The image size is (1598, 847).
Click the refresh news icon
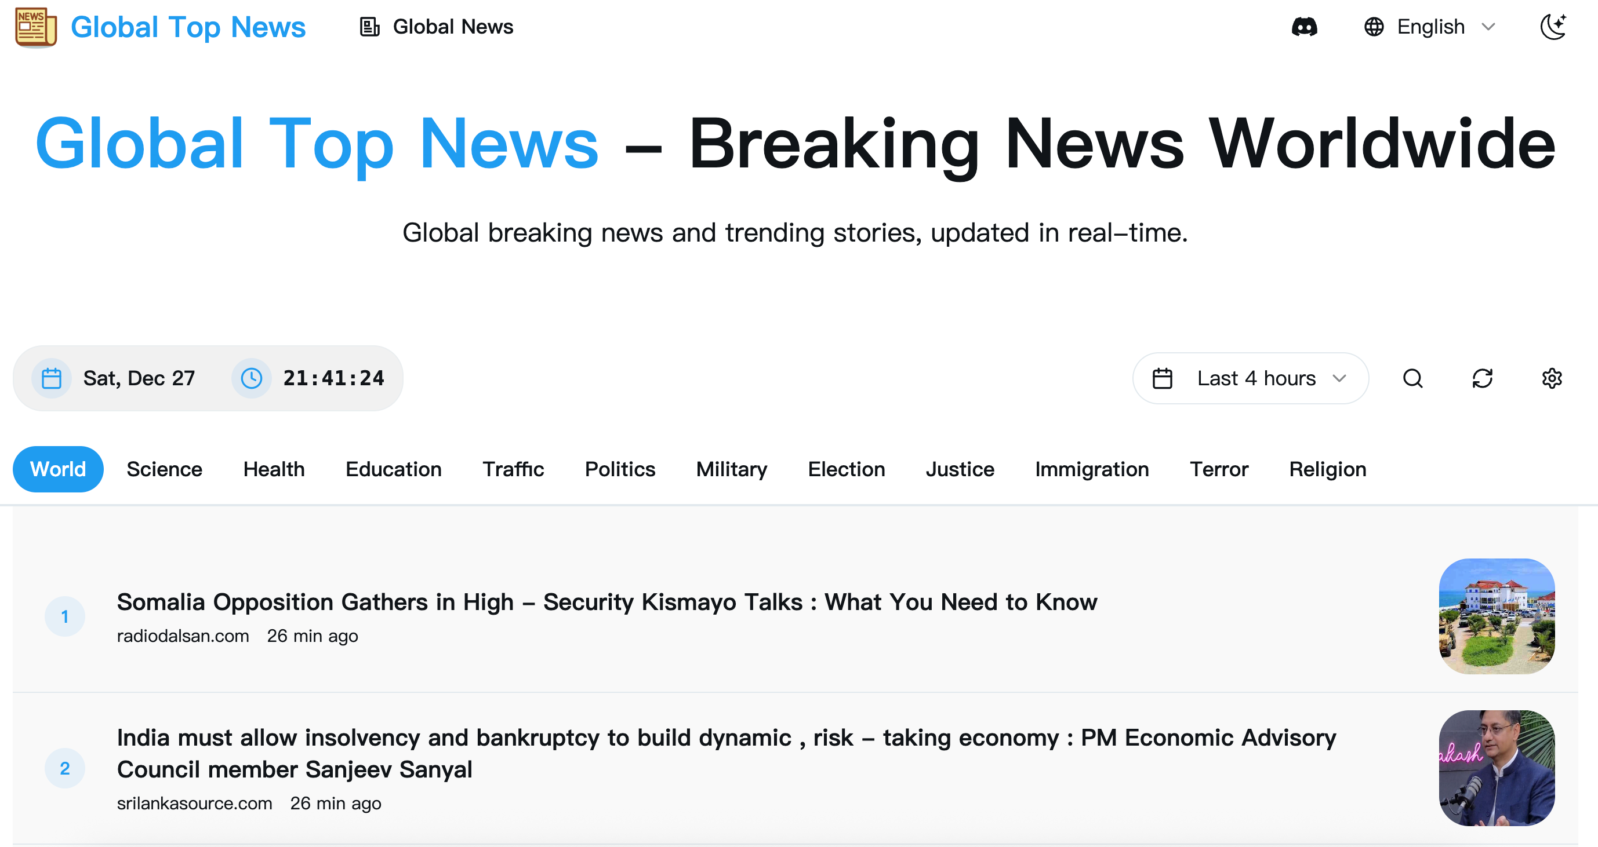click(1482, 378)
